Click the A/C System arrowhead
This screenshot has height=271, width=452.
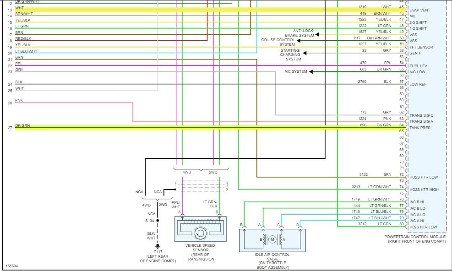311,71
